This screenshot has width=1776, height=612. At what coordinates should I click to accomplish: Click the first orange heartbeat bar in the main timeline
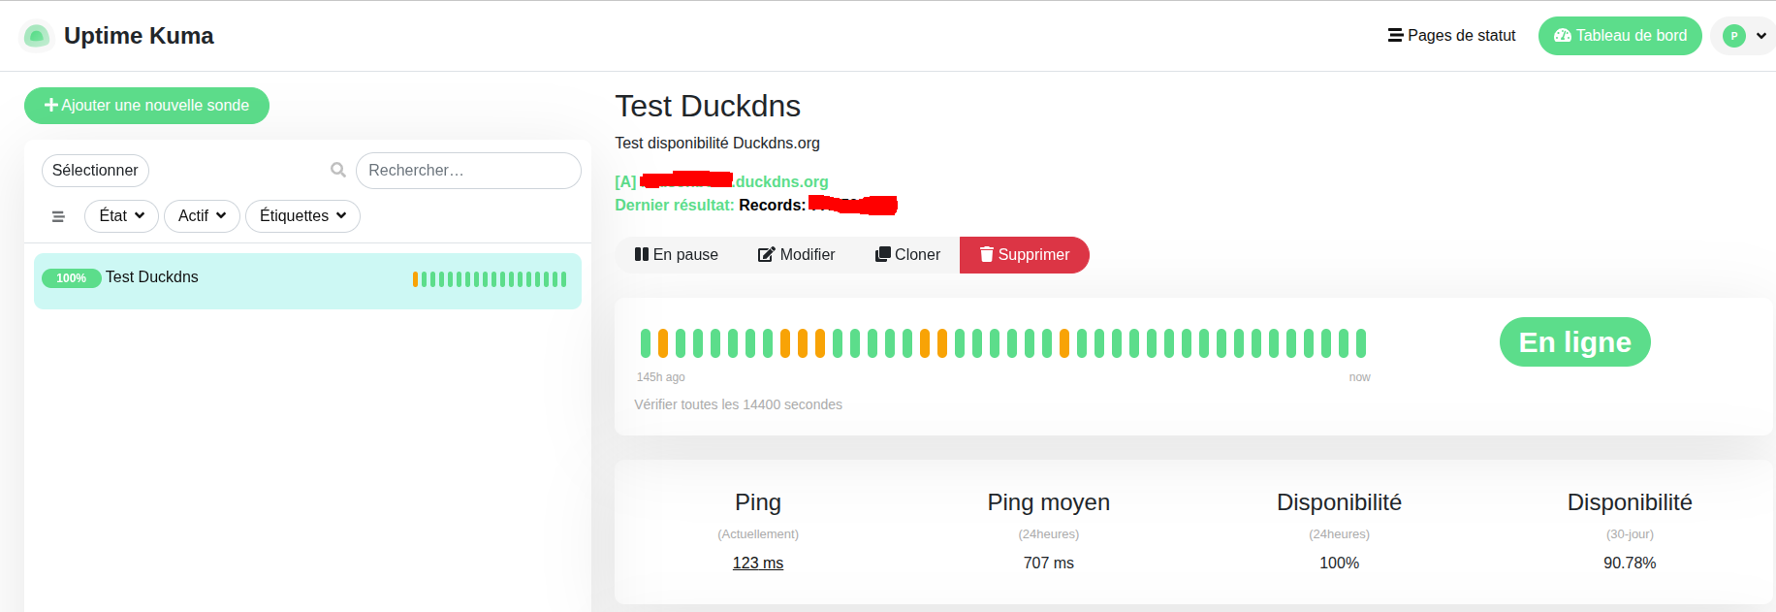click(x=663, y=343)
